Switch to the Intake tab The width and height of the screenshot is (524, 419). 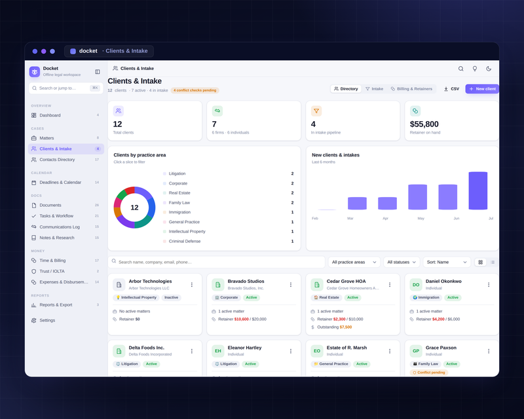click(374, 89)
